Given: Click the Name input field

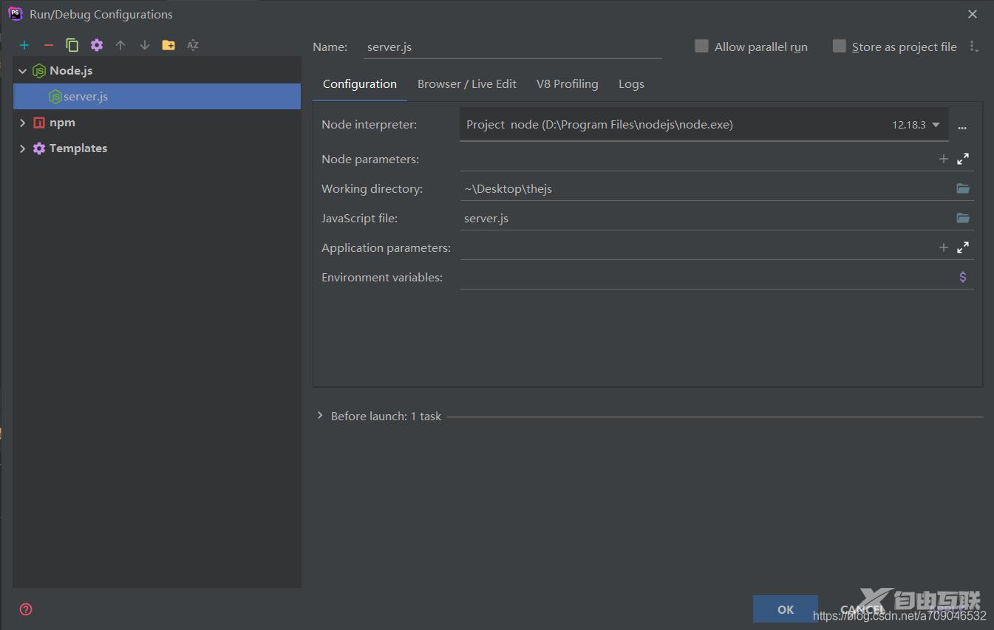Looking at the screenshot, I should click(512, 47).
